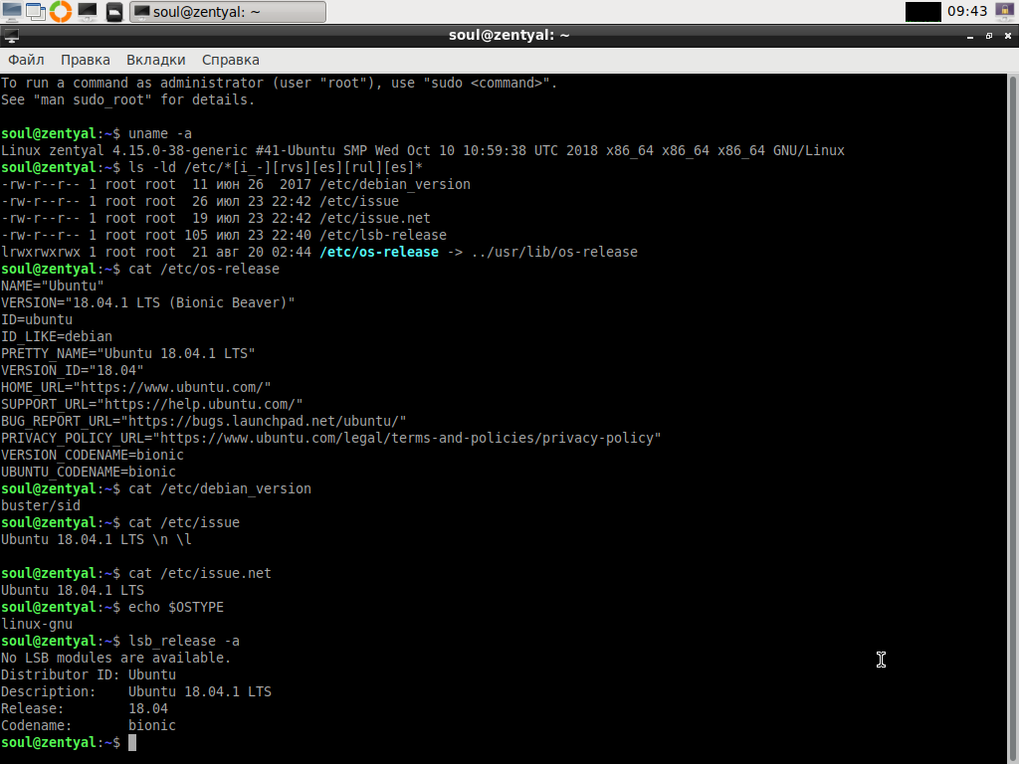Close the terminal window
The width and height of the screenshot is (1019, 764).
tap(1008, 37)
